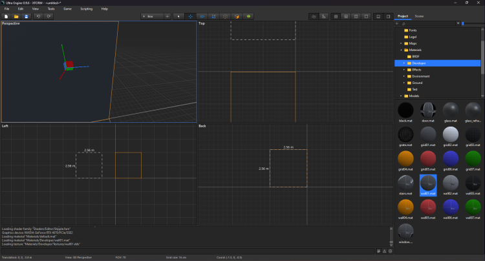Open the Scripting menu
485x261 pixels.
(86, 9)
